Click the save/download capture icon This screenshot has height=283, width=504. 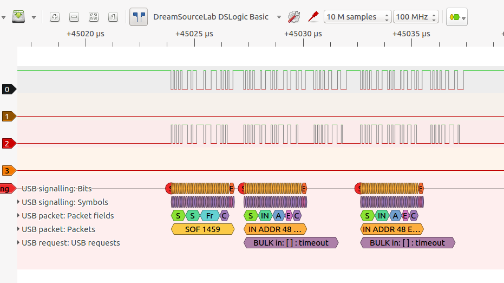(18, 17)
